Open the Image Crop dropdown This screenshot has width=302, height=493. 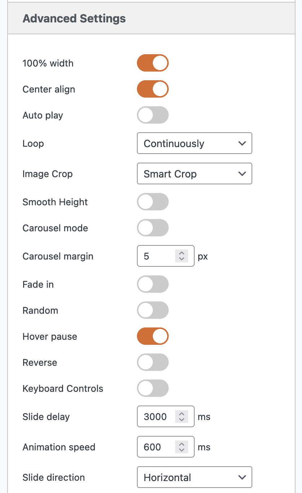click(x=194, y=174)
